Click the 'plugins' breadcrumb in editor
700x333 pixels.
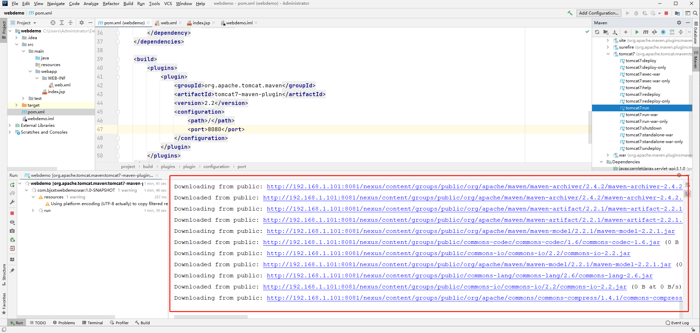(x=168, y=167)
